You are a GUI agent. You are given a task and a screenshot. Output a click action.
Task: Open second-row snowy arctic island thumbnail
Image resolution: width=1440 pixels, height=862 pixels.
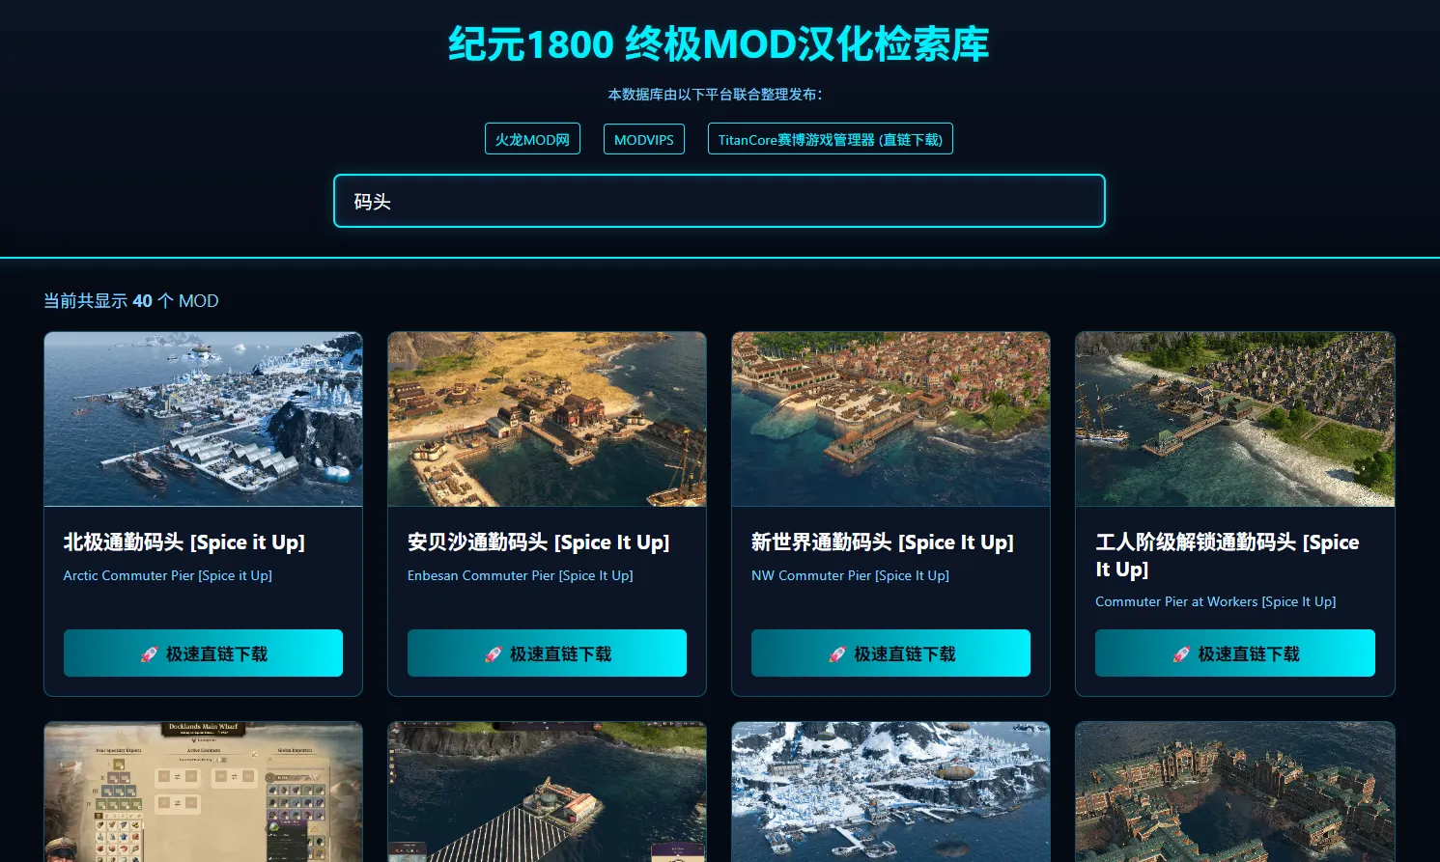click(x=890, y=792)
